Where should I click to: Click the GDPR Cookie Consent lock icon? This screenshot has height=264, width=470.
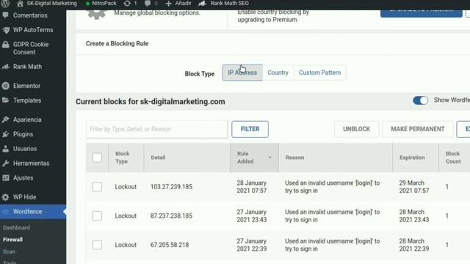coord(5,45)
